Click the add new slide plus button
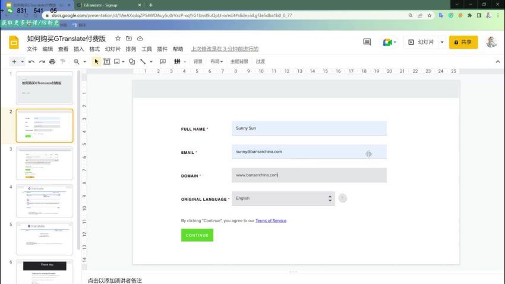This screenshot has width=505, height=284. (14, 62)
